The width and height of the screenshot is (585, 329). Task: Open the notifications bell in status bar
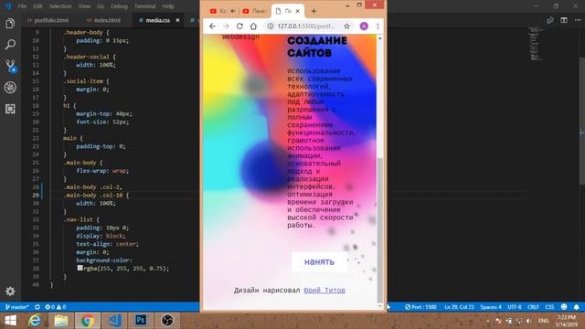click(577, 307)
